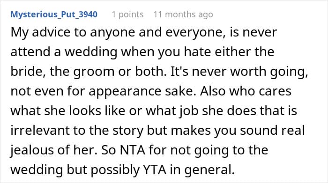Click the word "bride," in the comment
This screenshot has width=328, height=183.
click(x=29, y=72)
